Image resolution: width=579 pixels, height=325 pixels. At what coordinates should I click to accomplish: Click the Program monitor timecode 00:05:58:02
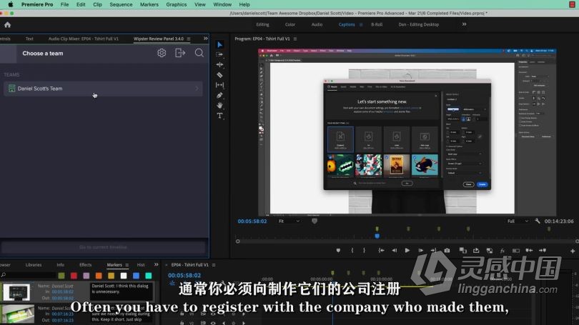click(252, 221)
